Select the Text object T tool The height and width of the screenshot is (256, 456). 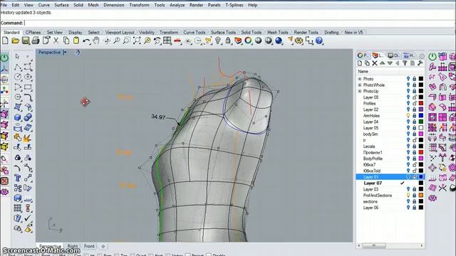pyautogui.click(x=18, y=178)
